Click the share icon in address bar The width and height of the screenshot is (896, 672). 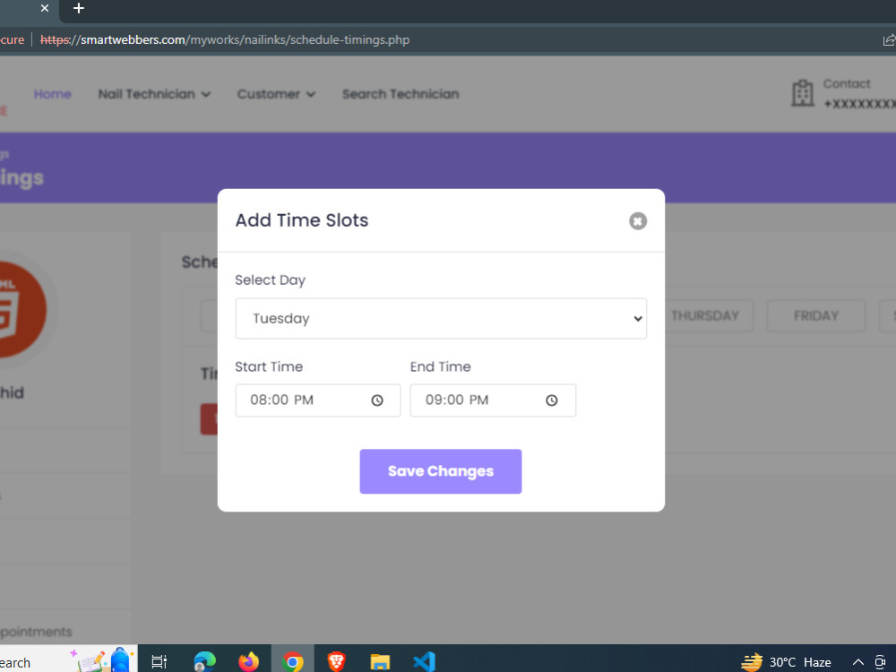pos(889,40)
